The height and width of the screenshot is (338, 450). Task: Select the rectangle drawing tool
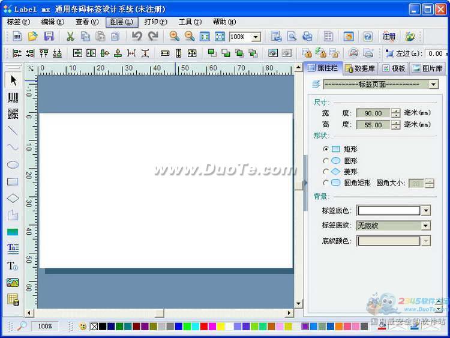[x=13, y=181]
